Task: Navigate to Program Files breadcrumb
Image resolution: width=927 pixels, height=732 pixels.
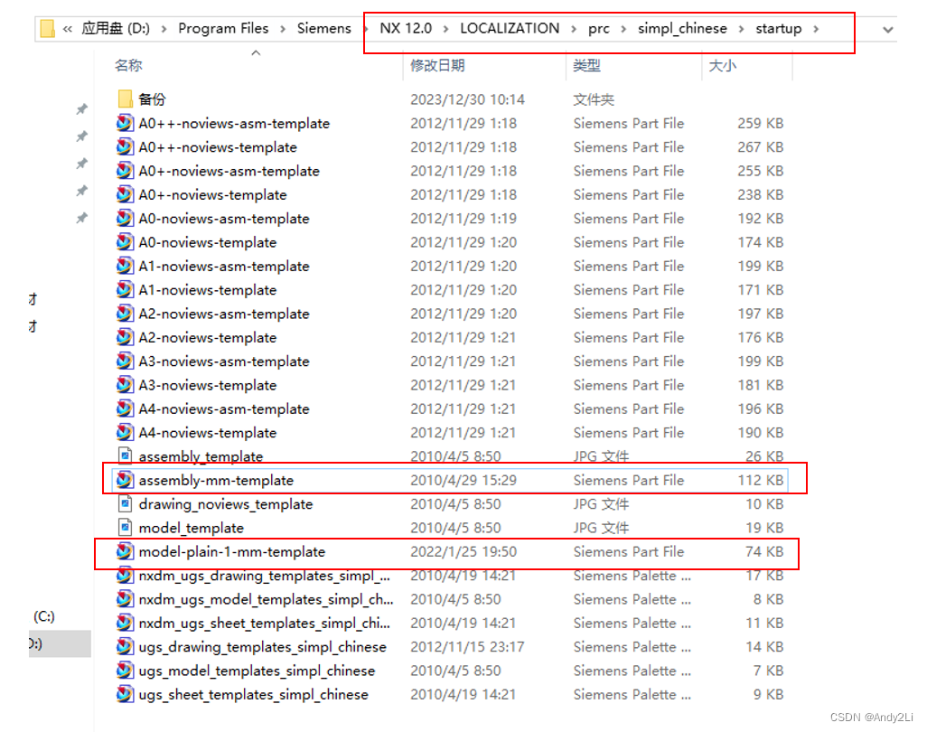Action: [223, 28]
